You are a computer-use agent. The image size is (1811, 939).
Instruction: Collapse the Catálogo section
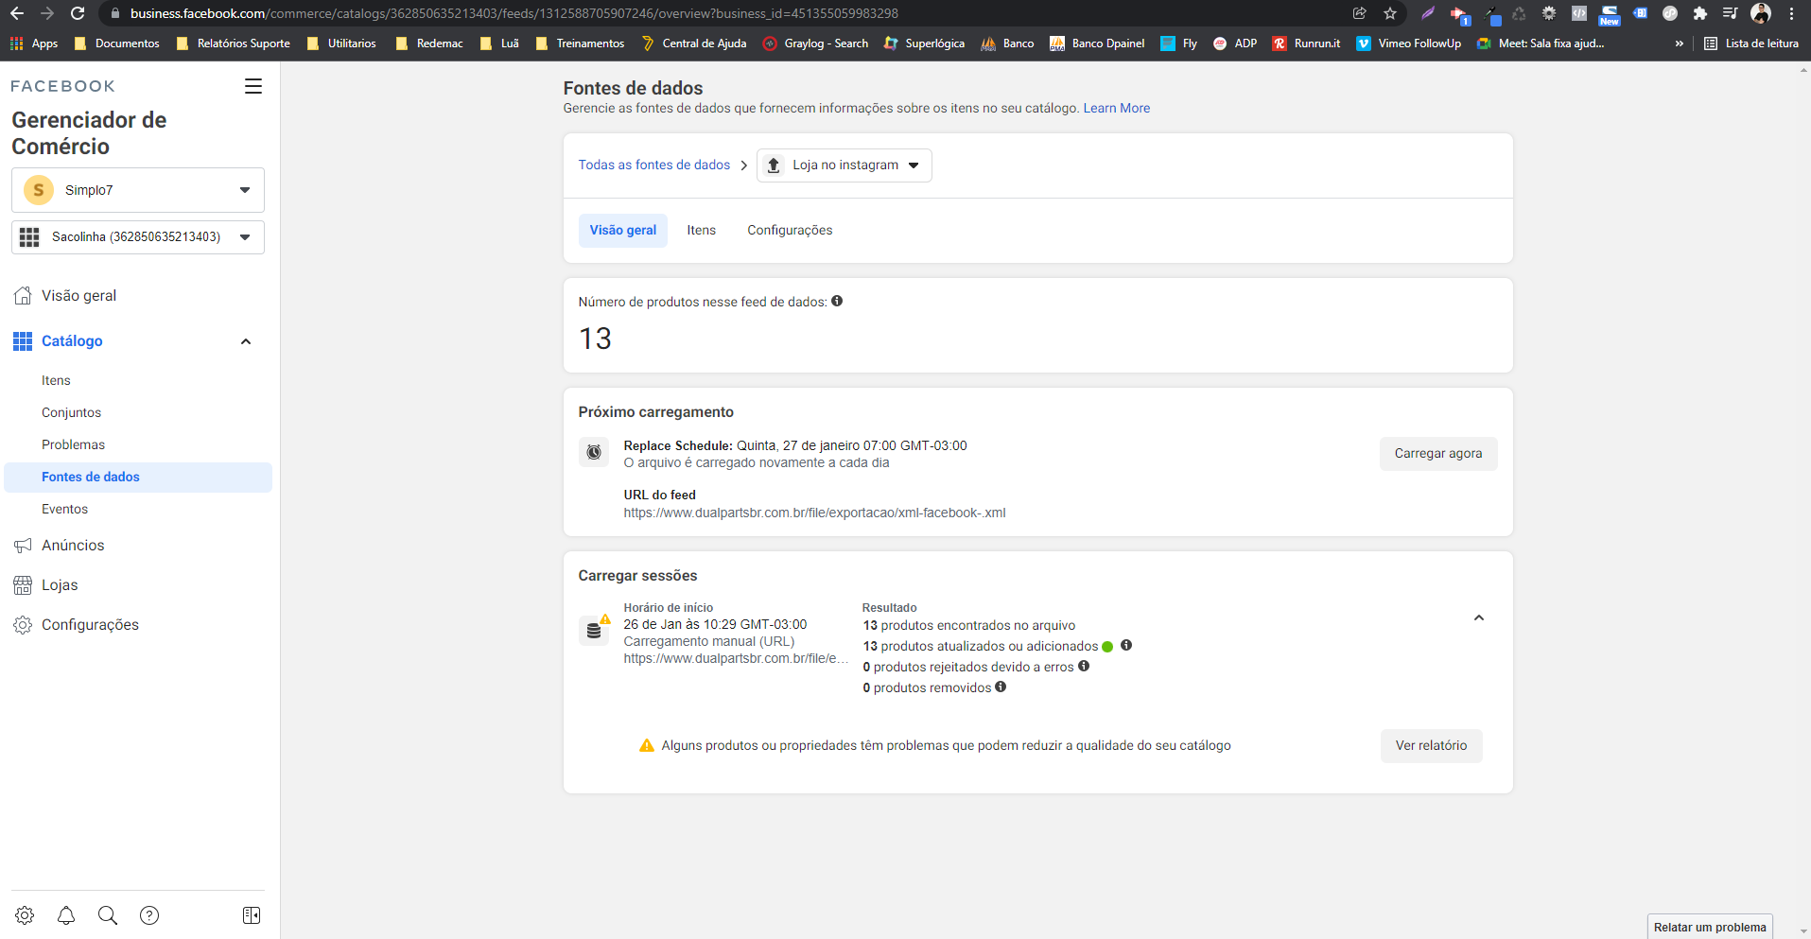click(x=246, y=341)
